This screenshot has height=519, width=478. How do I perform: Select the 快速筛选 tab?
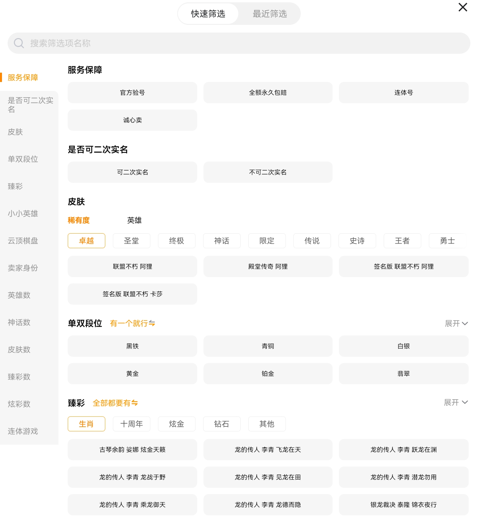tap(208, 14)
